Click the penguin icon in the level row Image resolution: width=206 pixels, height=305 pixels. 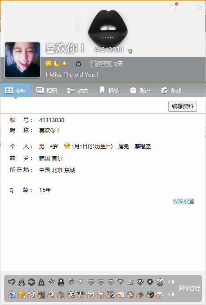[78, 64]
